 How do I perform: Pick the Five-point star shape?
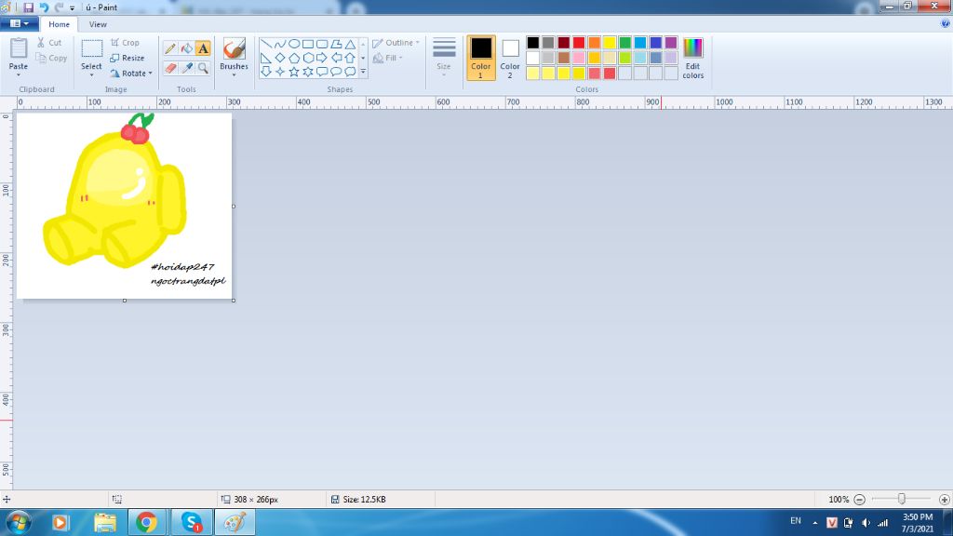click(294, 72)
